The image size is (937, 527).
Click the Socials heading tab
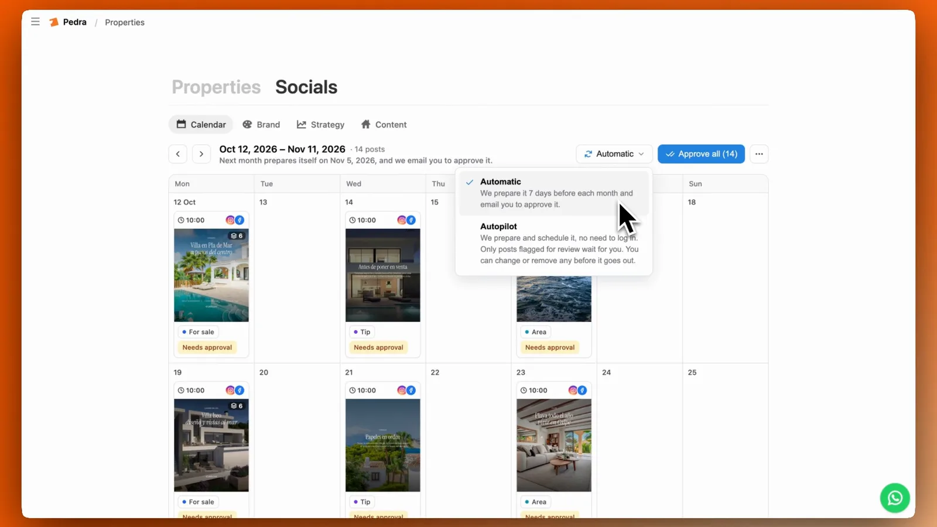[x=306, y=87]
